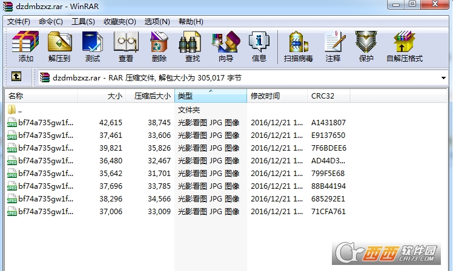Click the 文件夹 type label of parent folder

tap(189, 110)
